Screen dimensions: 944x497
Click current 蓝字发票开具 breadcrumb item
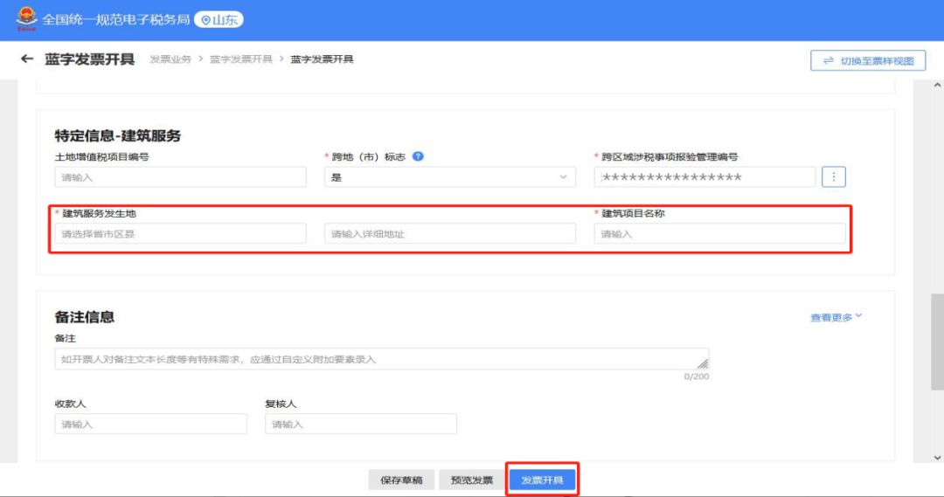click(x=322, y=59)
